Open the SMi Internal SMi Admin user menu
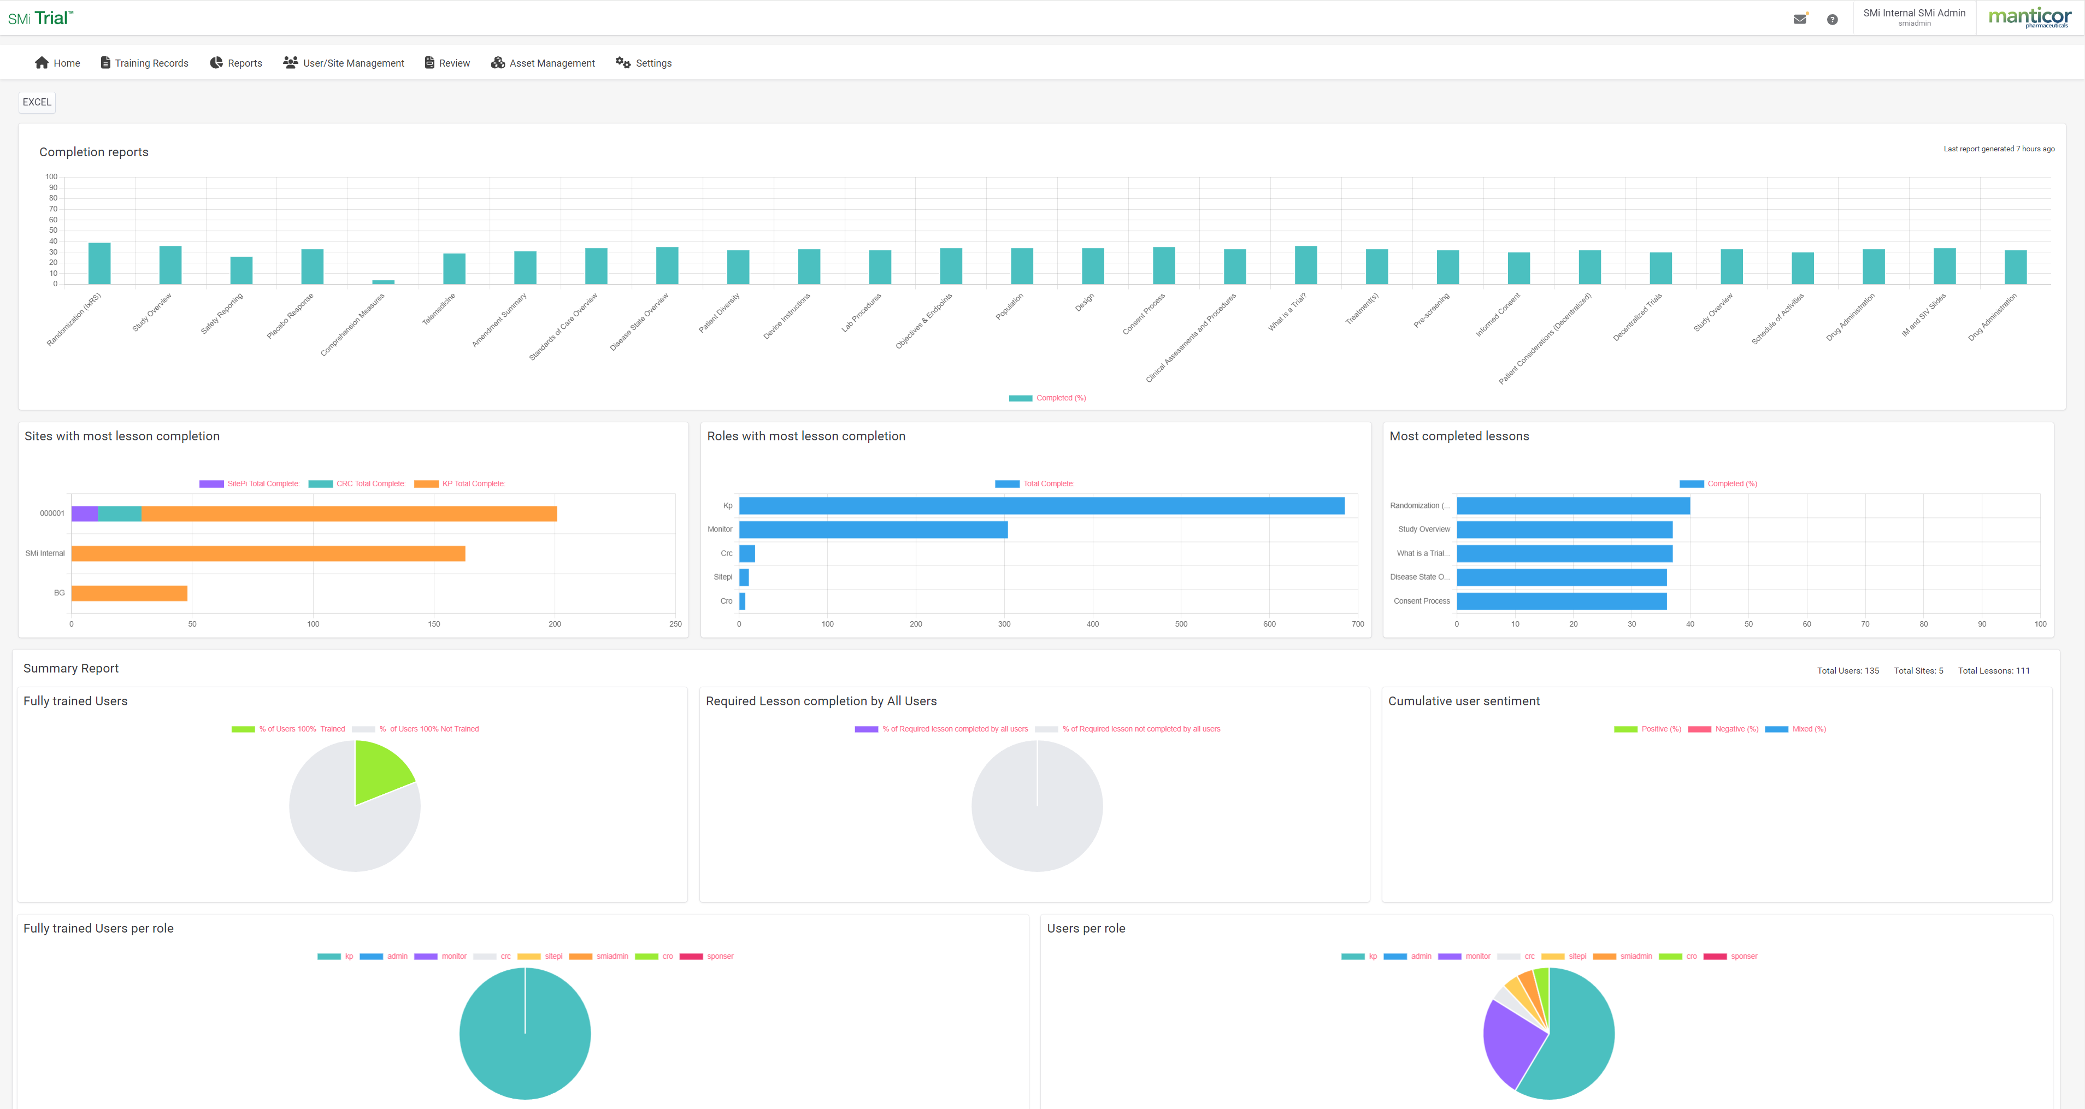This screenshot has width=2085, height=1109. click(x=1914, y=17)
